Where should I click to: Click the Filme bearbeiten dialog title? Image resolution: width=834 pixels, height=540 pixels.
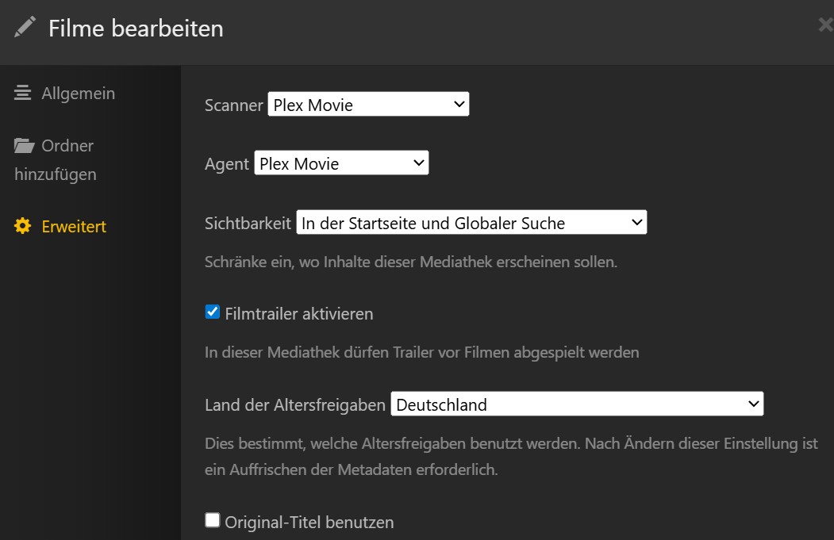(136, 29)
